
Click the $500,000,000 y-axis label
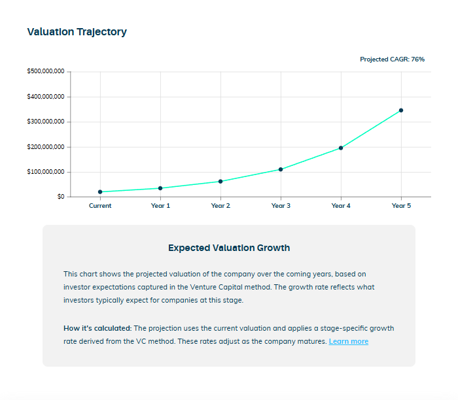click(x=45, y=72)
